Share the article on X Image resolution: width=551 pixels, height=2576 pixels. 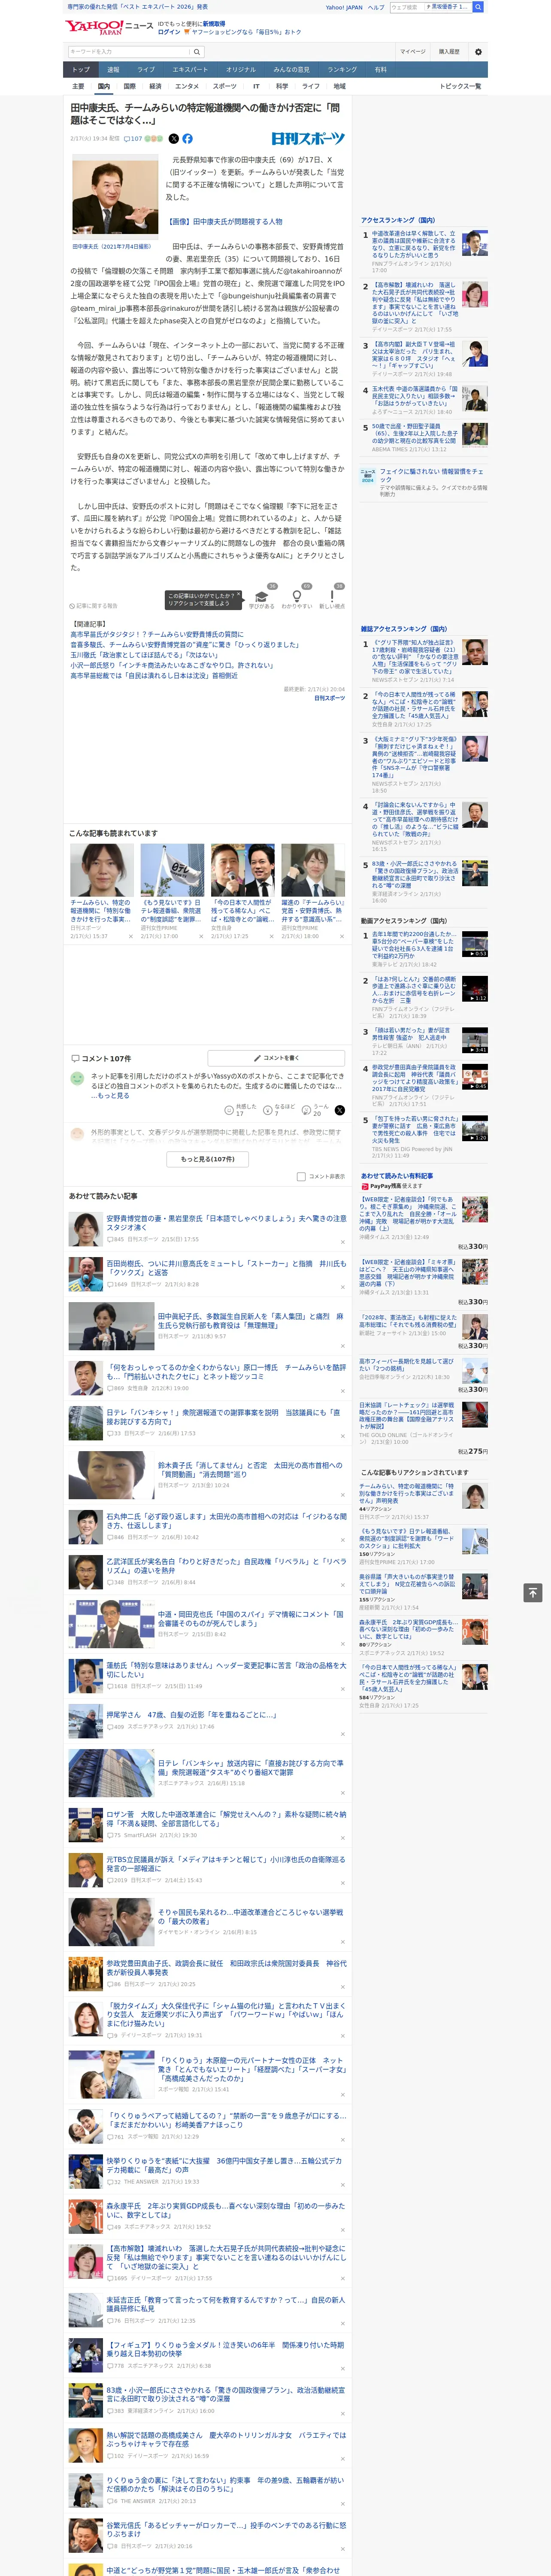pyautogui.click(x=174, y=139)
